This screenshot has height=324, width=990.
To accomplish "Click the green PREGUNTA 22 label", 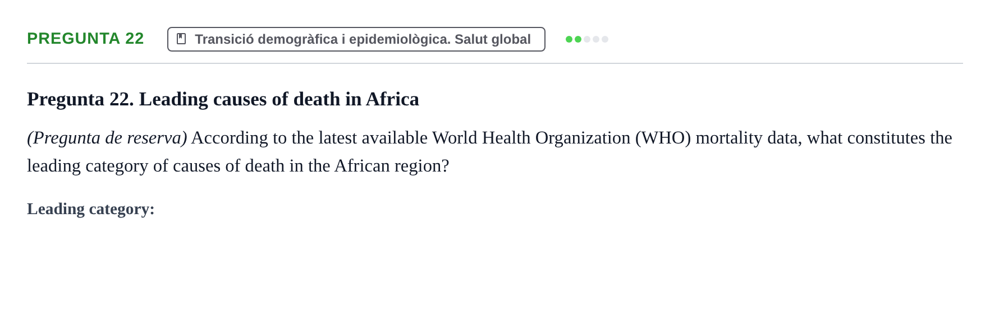I will click(85, 38).
